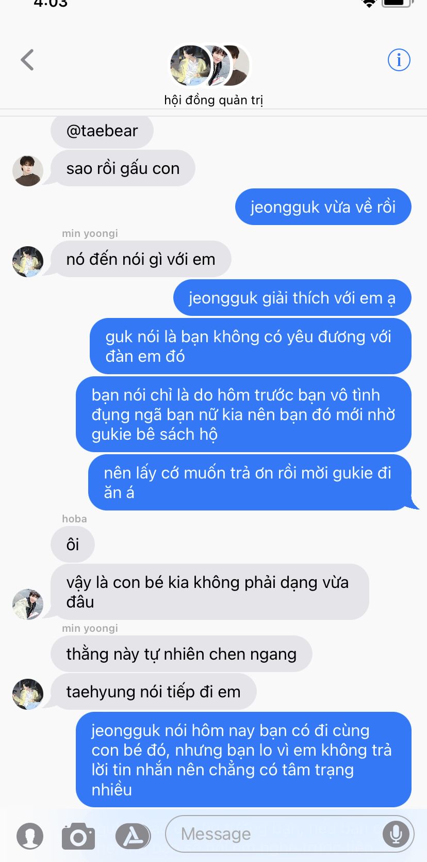Viewport: 427px width, 862px height.
Task: Tap the '@taebear' mention bubble
Action: pyautogui.click(x=102, y=131)
